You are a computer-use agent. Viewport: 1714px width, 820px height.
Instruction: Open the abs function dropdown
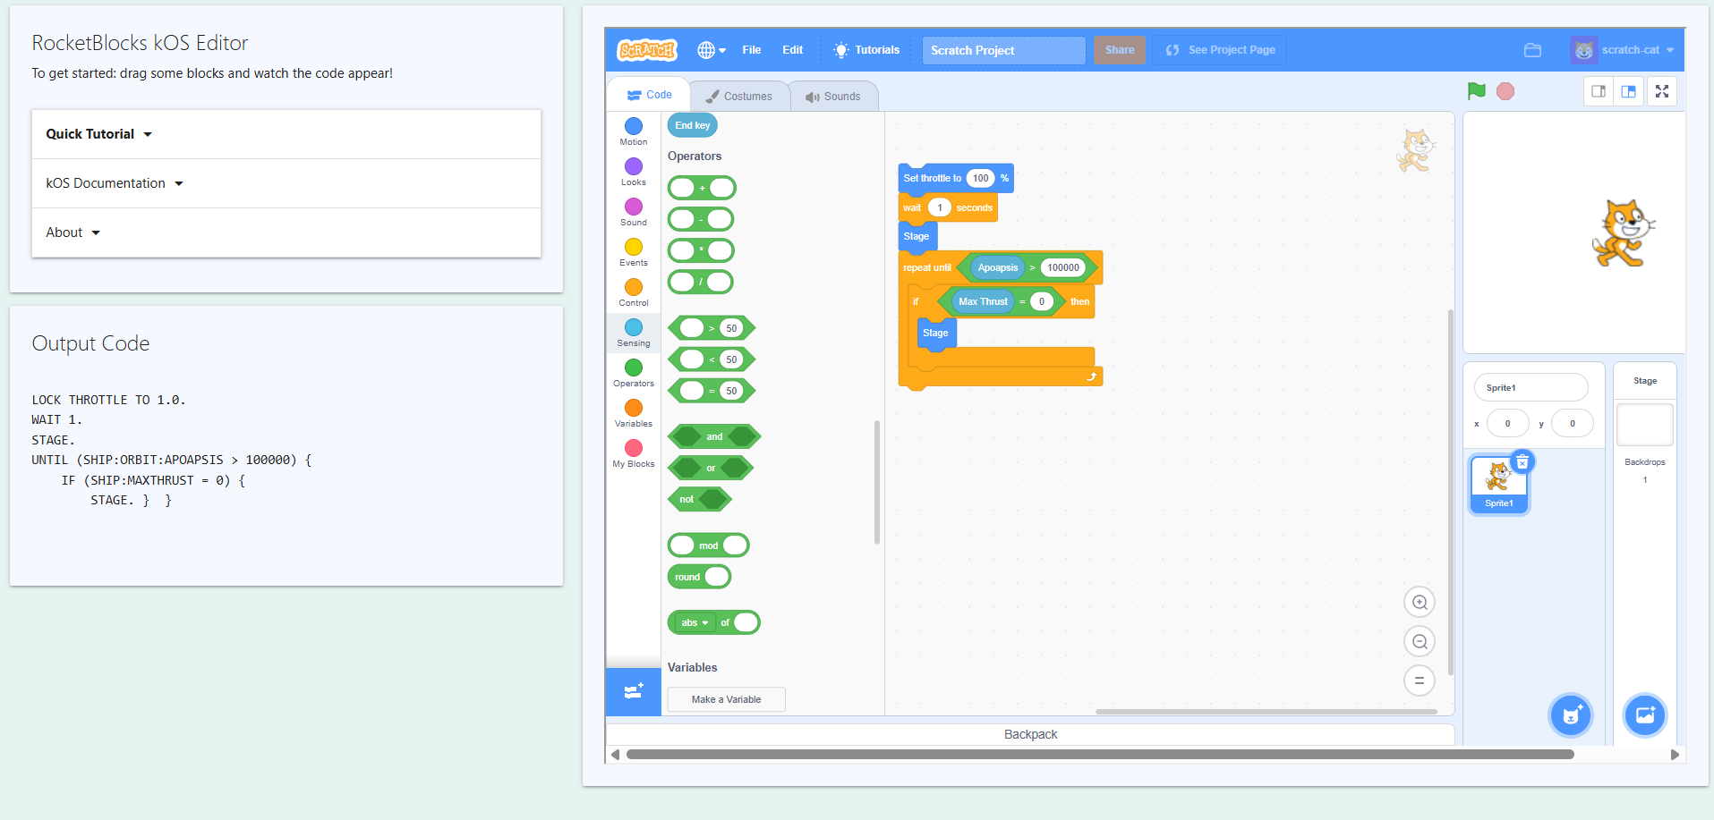(695, 622)
